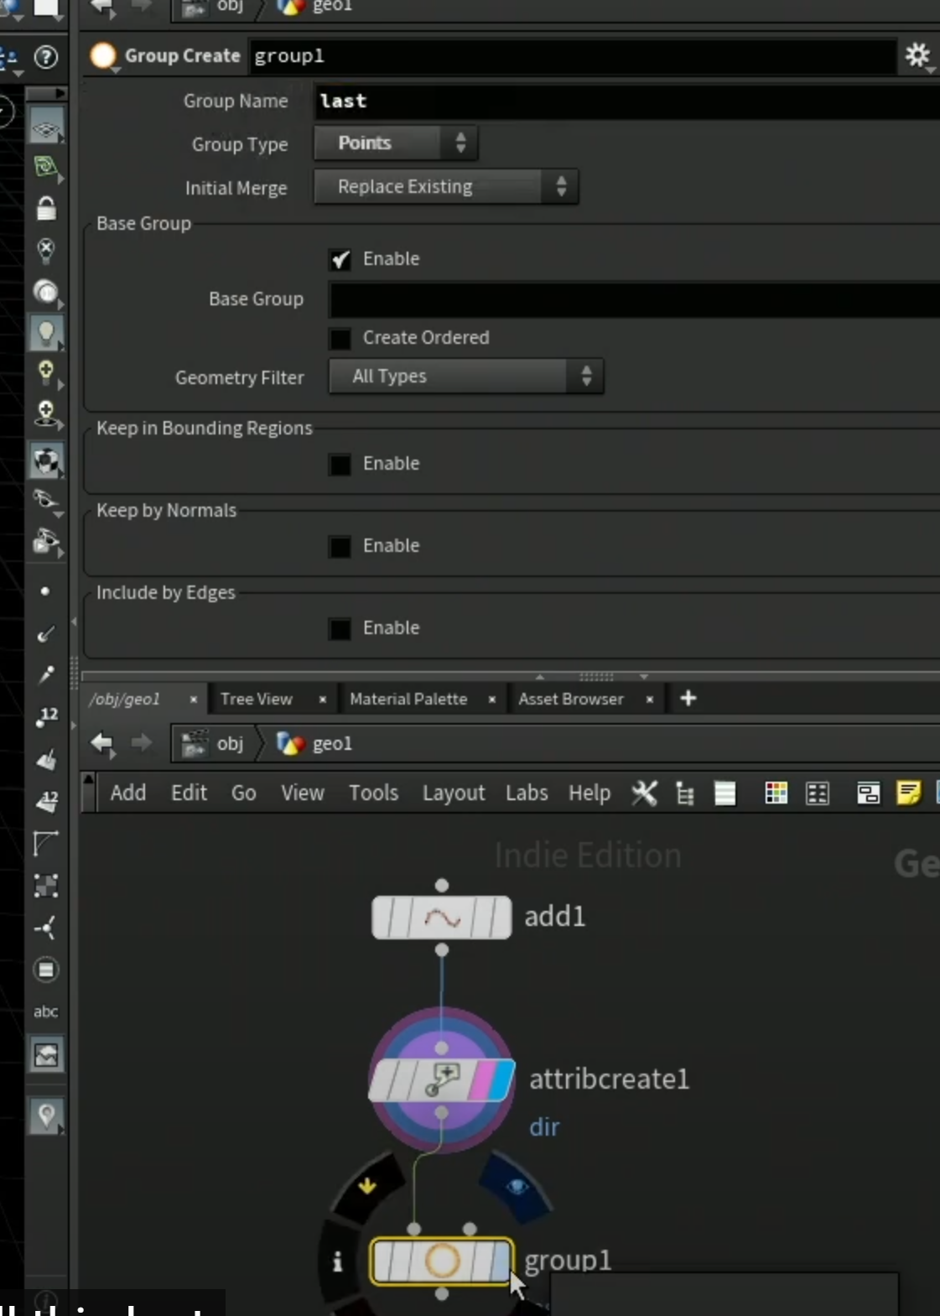Add a new pane tab with plus button
The height and width of the screenshot is (1316, 940).
pos(688,699)
